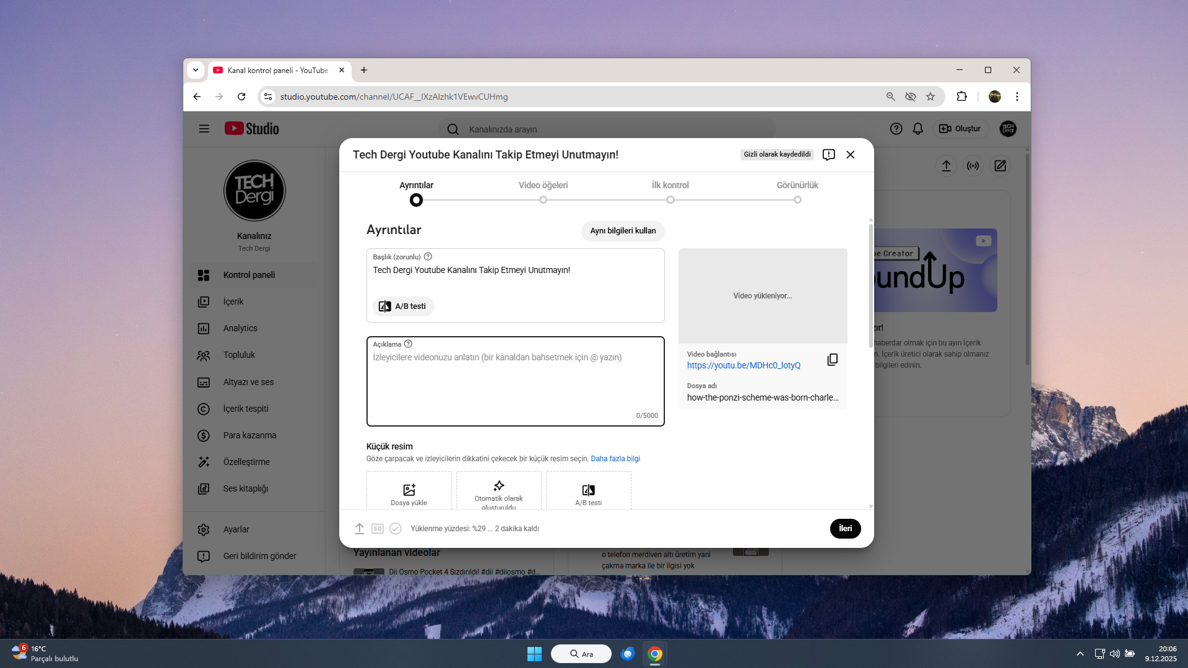This screenshot has width=1188, height=668.
Task: Open YouTube Studio notifications bell
Action: (917, 129)
